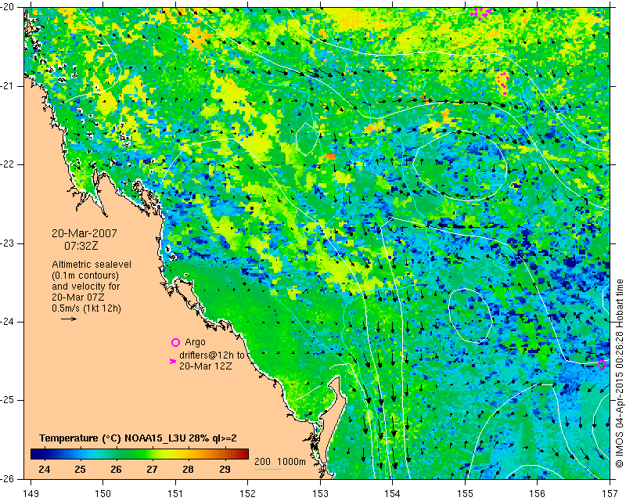This screenshot has height=501, width=626.
Task: Click the '200 1000m' depth legend label
Action: point(280,461)
